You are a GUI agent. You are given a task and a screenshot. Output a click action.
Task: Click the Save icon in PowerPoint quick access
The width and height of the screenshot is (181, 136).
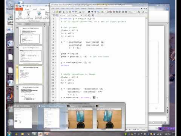(20, 6)
